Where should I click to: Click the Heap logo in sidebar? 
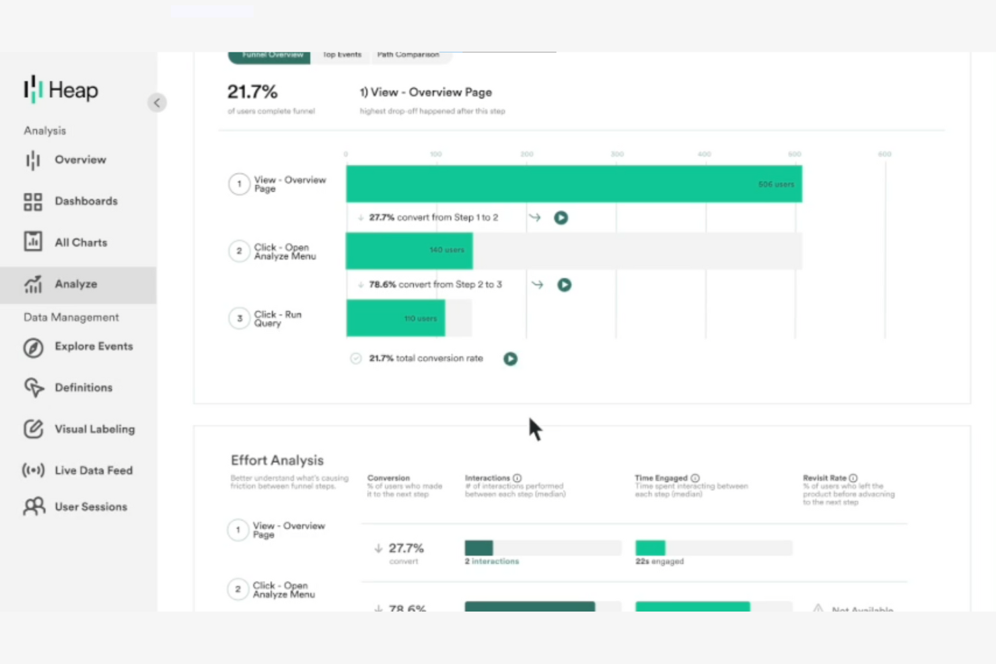[x=61, y=89]
